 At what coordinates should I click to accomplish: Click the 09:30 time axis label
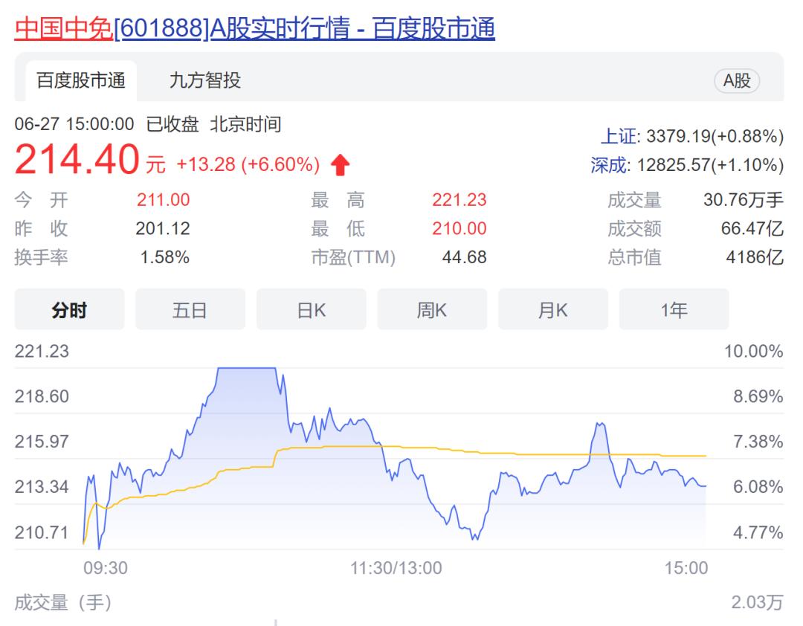tap(106, 568)
